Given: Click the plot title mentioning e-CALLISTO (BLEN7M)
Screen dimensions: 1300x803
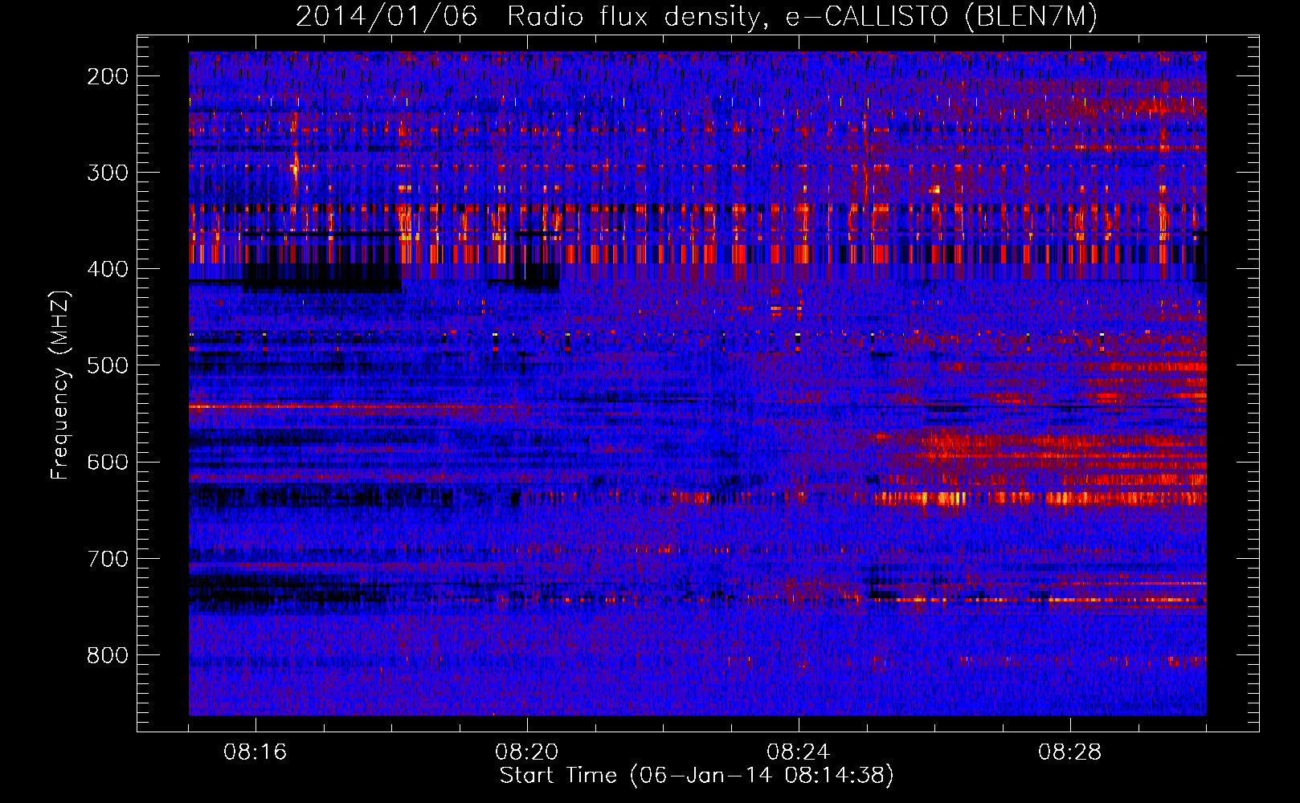Looking at the screenshot, I should [x=697, y=17].
